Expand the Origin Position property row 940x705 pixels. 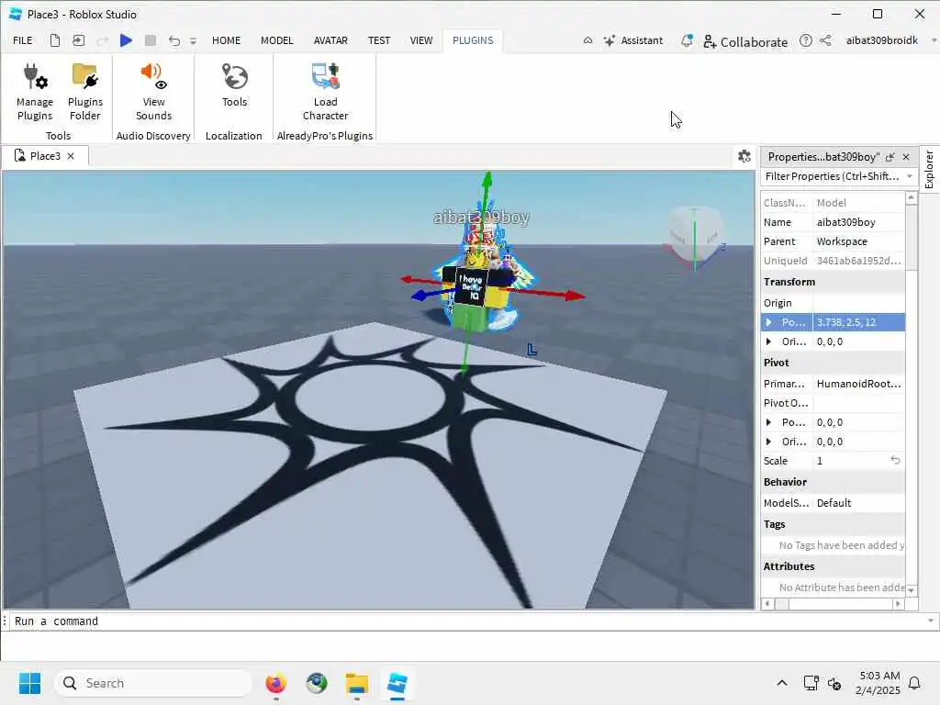click(x=768, y=322)
